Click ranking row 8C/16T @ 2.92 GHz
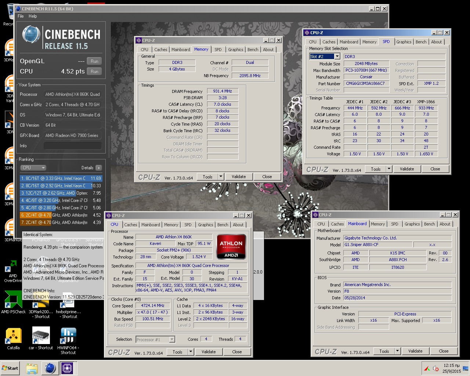 tap(61, 186)
